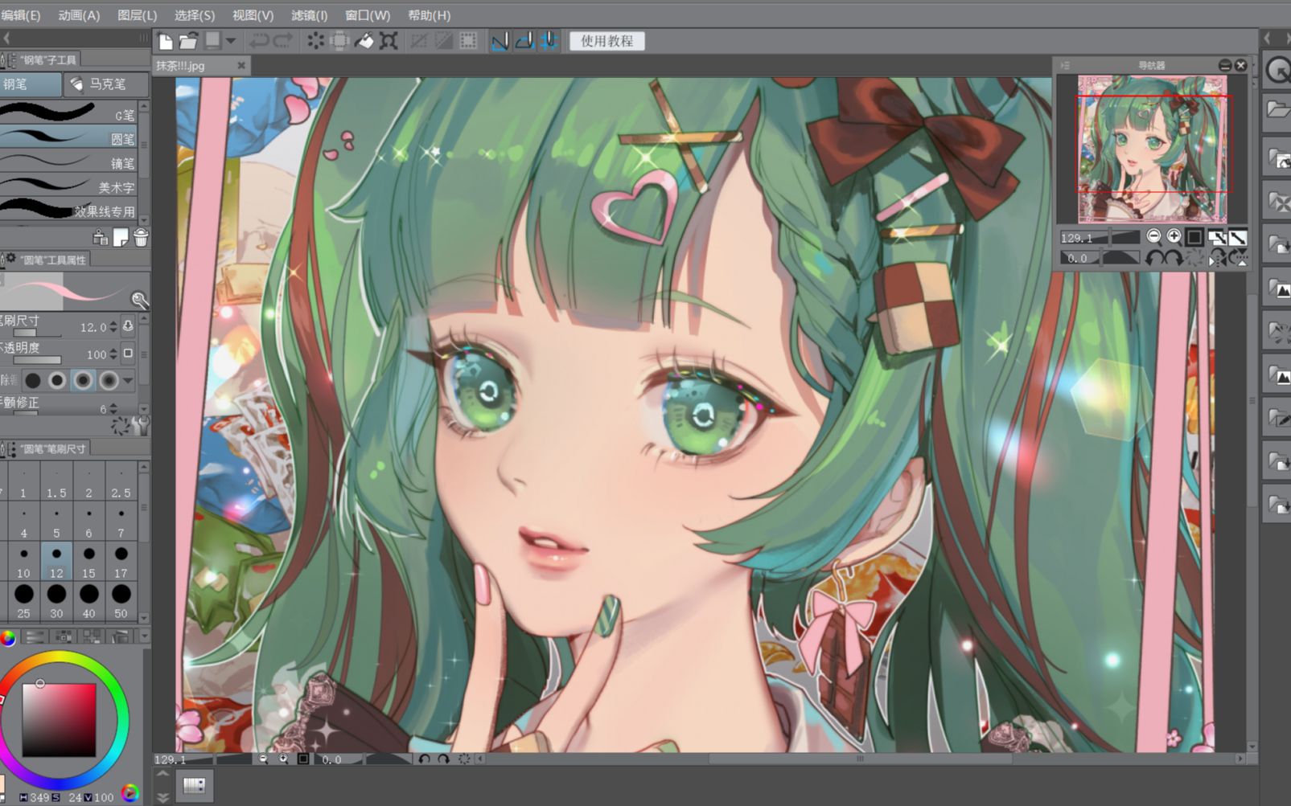Select brush size 50 preset

click(x=121, y=601)
